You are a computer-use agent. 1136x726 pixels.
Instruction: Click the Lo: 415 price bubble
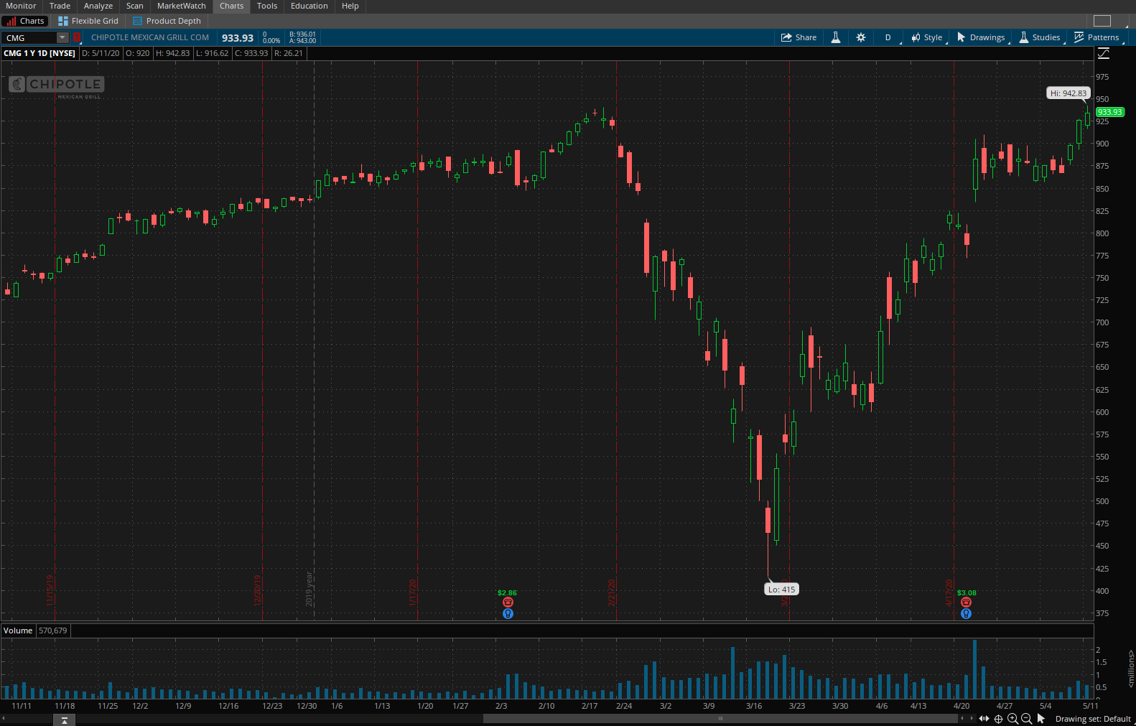782,590
